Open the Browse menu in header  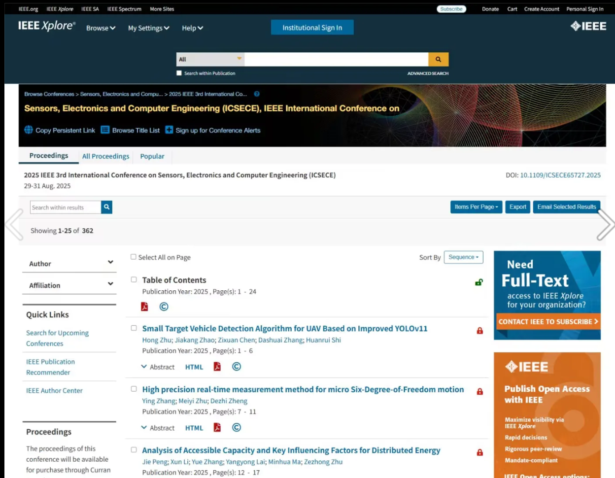pyautogui.click(x=101, y=28)
